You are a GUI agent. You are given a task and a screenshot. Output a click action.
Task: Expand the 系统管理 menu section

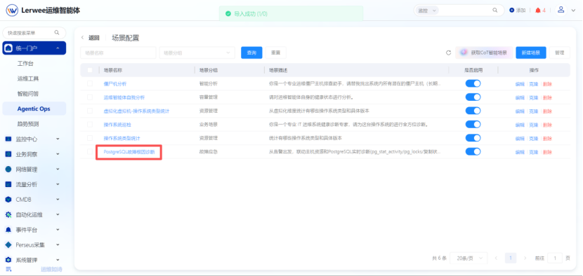(x=58, y=260)
